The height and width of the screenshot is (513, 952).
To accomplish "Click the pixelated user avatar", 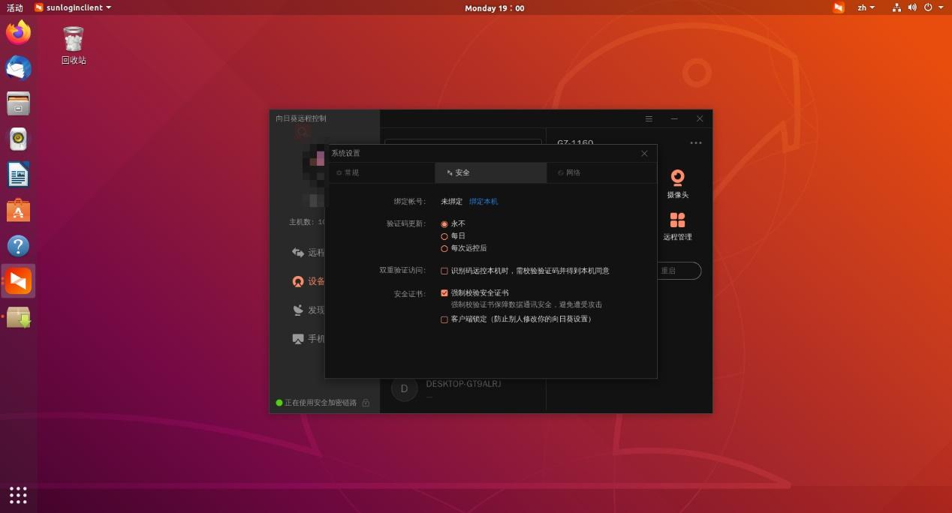I will click(314, 176).
